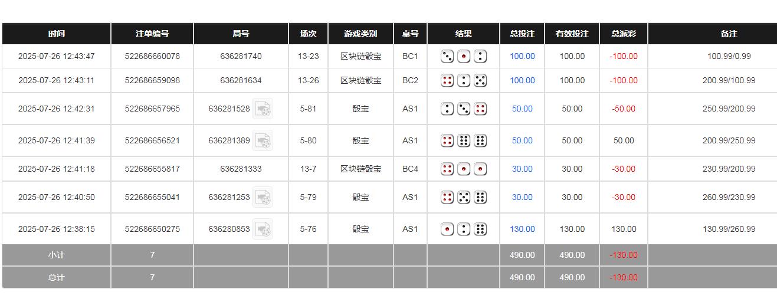This screenshot has height=305, width=777.
Task: Select the 结果 column header
Action: pyautogui.click(x=464, y=34)
